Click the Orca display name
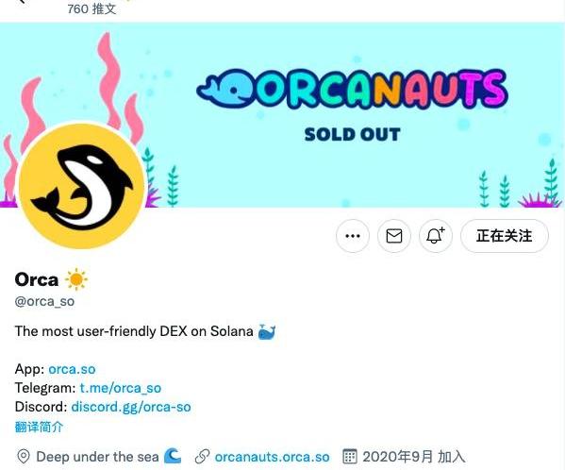This screenshot has height=470, width=565. 37,279
